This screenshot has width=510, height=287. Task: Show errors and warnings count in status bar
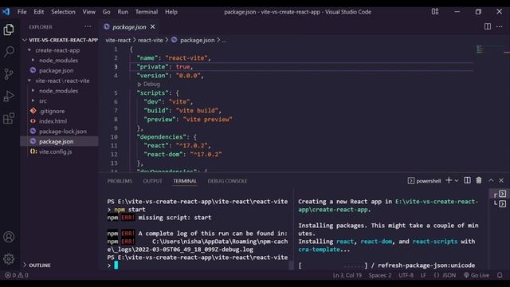point(16,275)
